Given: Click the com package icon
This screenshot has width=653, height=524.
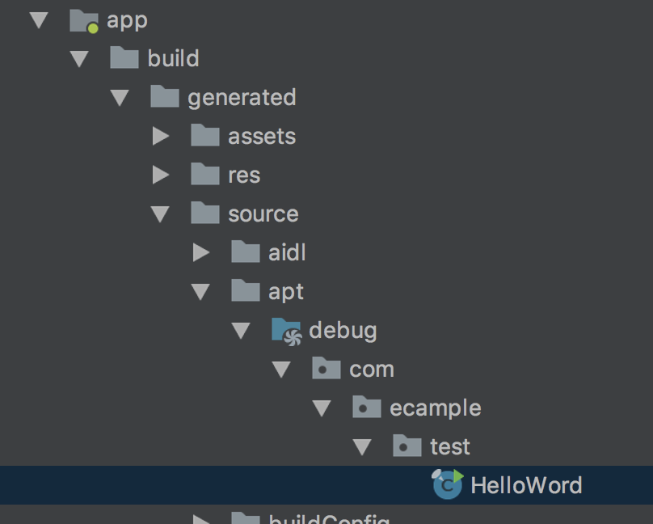Looking at the screenshot, I should [x=326, y=369].
